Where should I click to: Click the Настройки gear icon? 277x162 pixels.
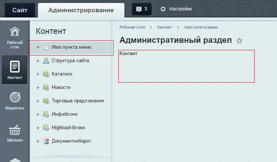163,9
